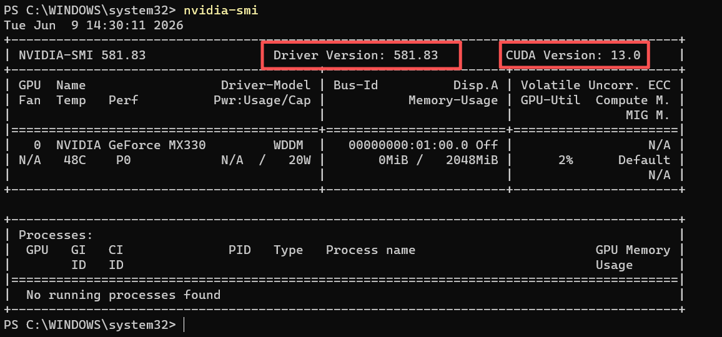Click the 'Type' column header
The image size is (722, 337).
[x=289, y=250]
